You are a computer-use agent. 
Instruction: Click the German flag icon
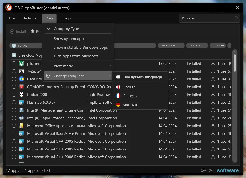[118, 104]
